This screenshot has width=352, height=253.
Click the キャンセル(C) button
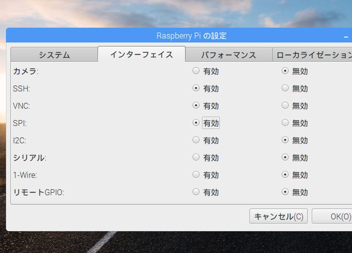click(279, 216)
